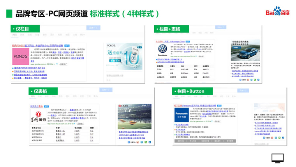Viewport: 296px width, 167px height.
Task: Open the POND'S acne patch banner ad
Action: coord(124,57)
